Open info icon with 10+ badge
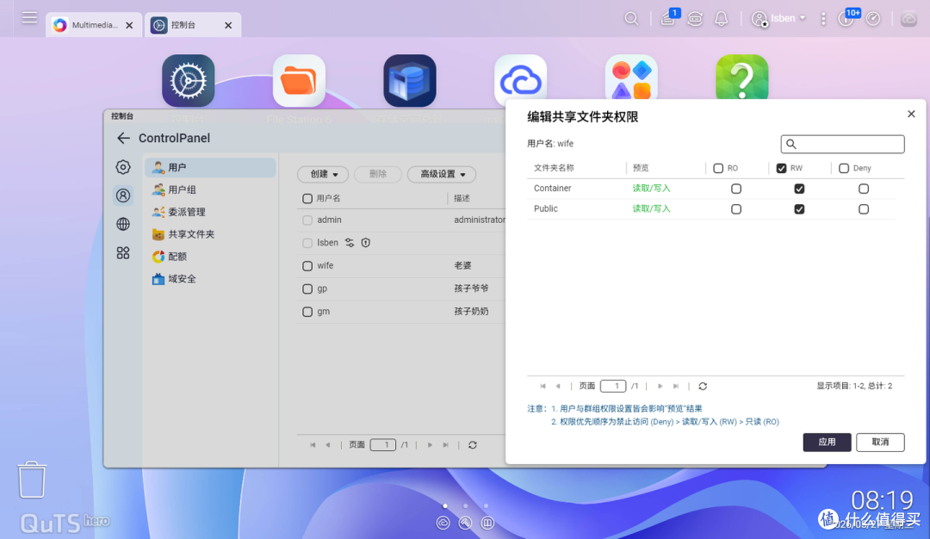The image size is (930, 539). (x=847, y=18)
